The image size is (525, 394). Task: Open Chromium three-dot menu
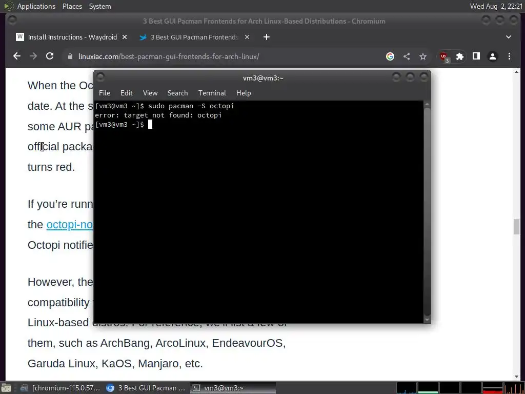[x=509, y=56]
